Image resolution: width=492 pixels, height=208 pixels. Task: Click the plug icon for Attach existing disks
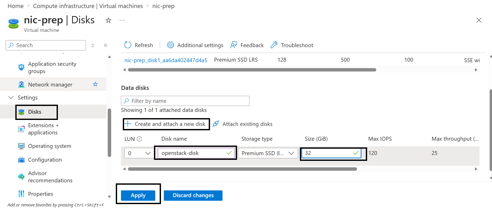tap(216, 124)
